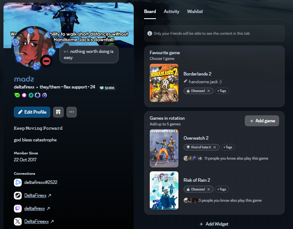Click the external arrow next to X DeltaFireexx
The image size is (293, 229).
(x=52, y=222)
